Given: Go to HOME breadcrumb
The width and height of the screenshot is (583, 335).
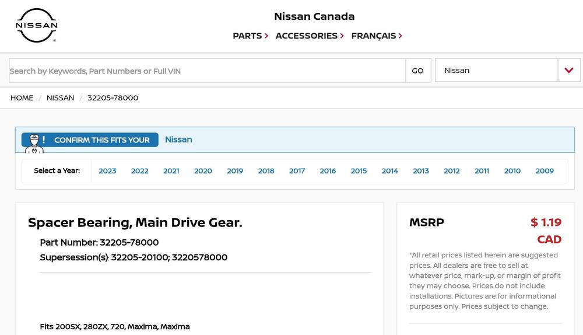Looking at the screenshot, I should point(22,98).
